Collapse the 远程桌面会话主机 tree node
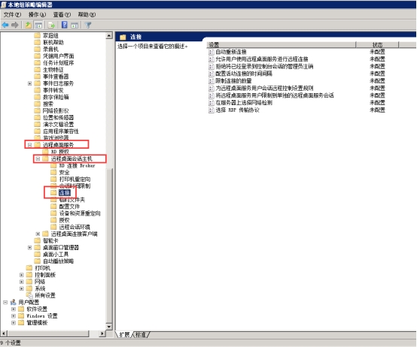This screenshot has height=347, width=417. click(38, 158)
